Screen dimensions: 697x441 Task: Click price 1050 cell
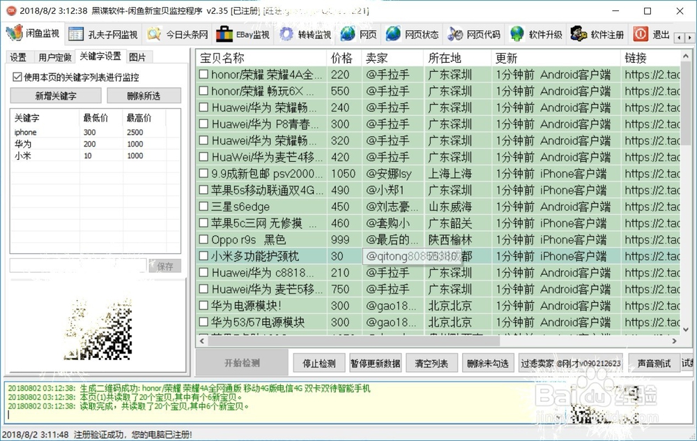343,174
